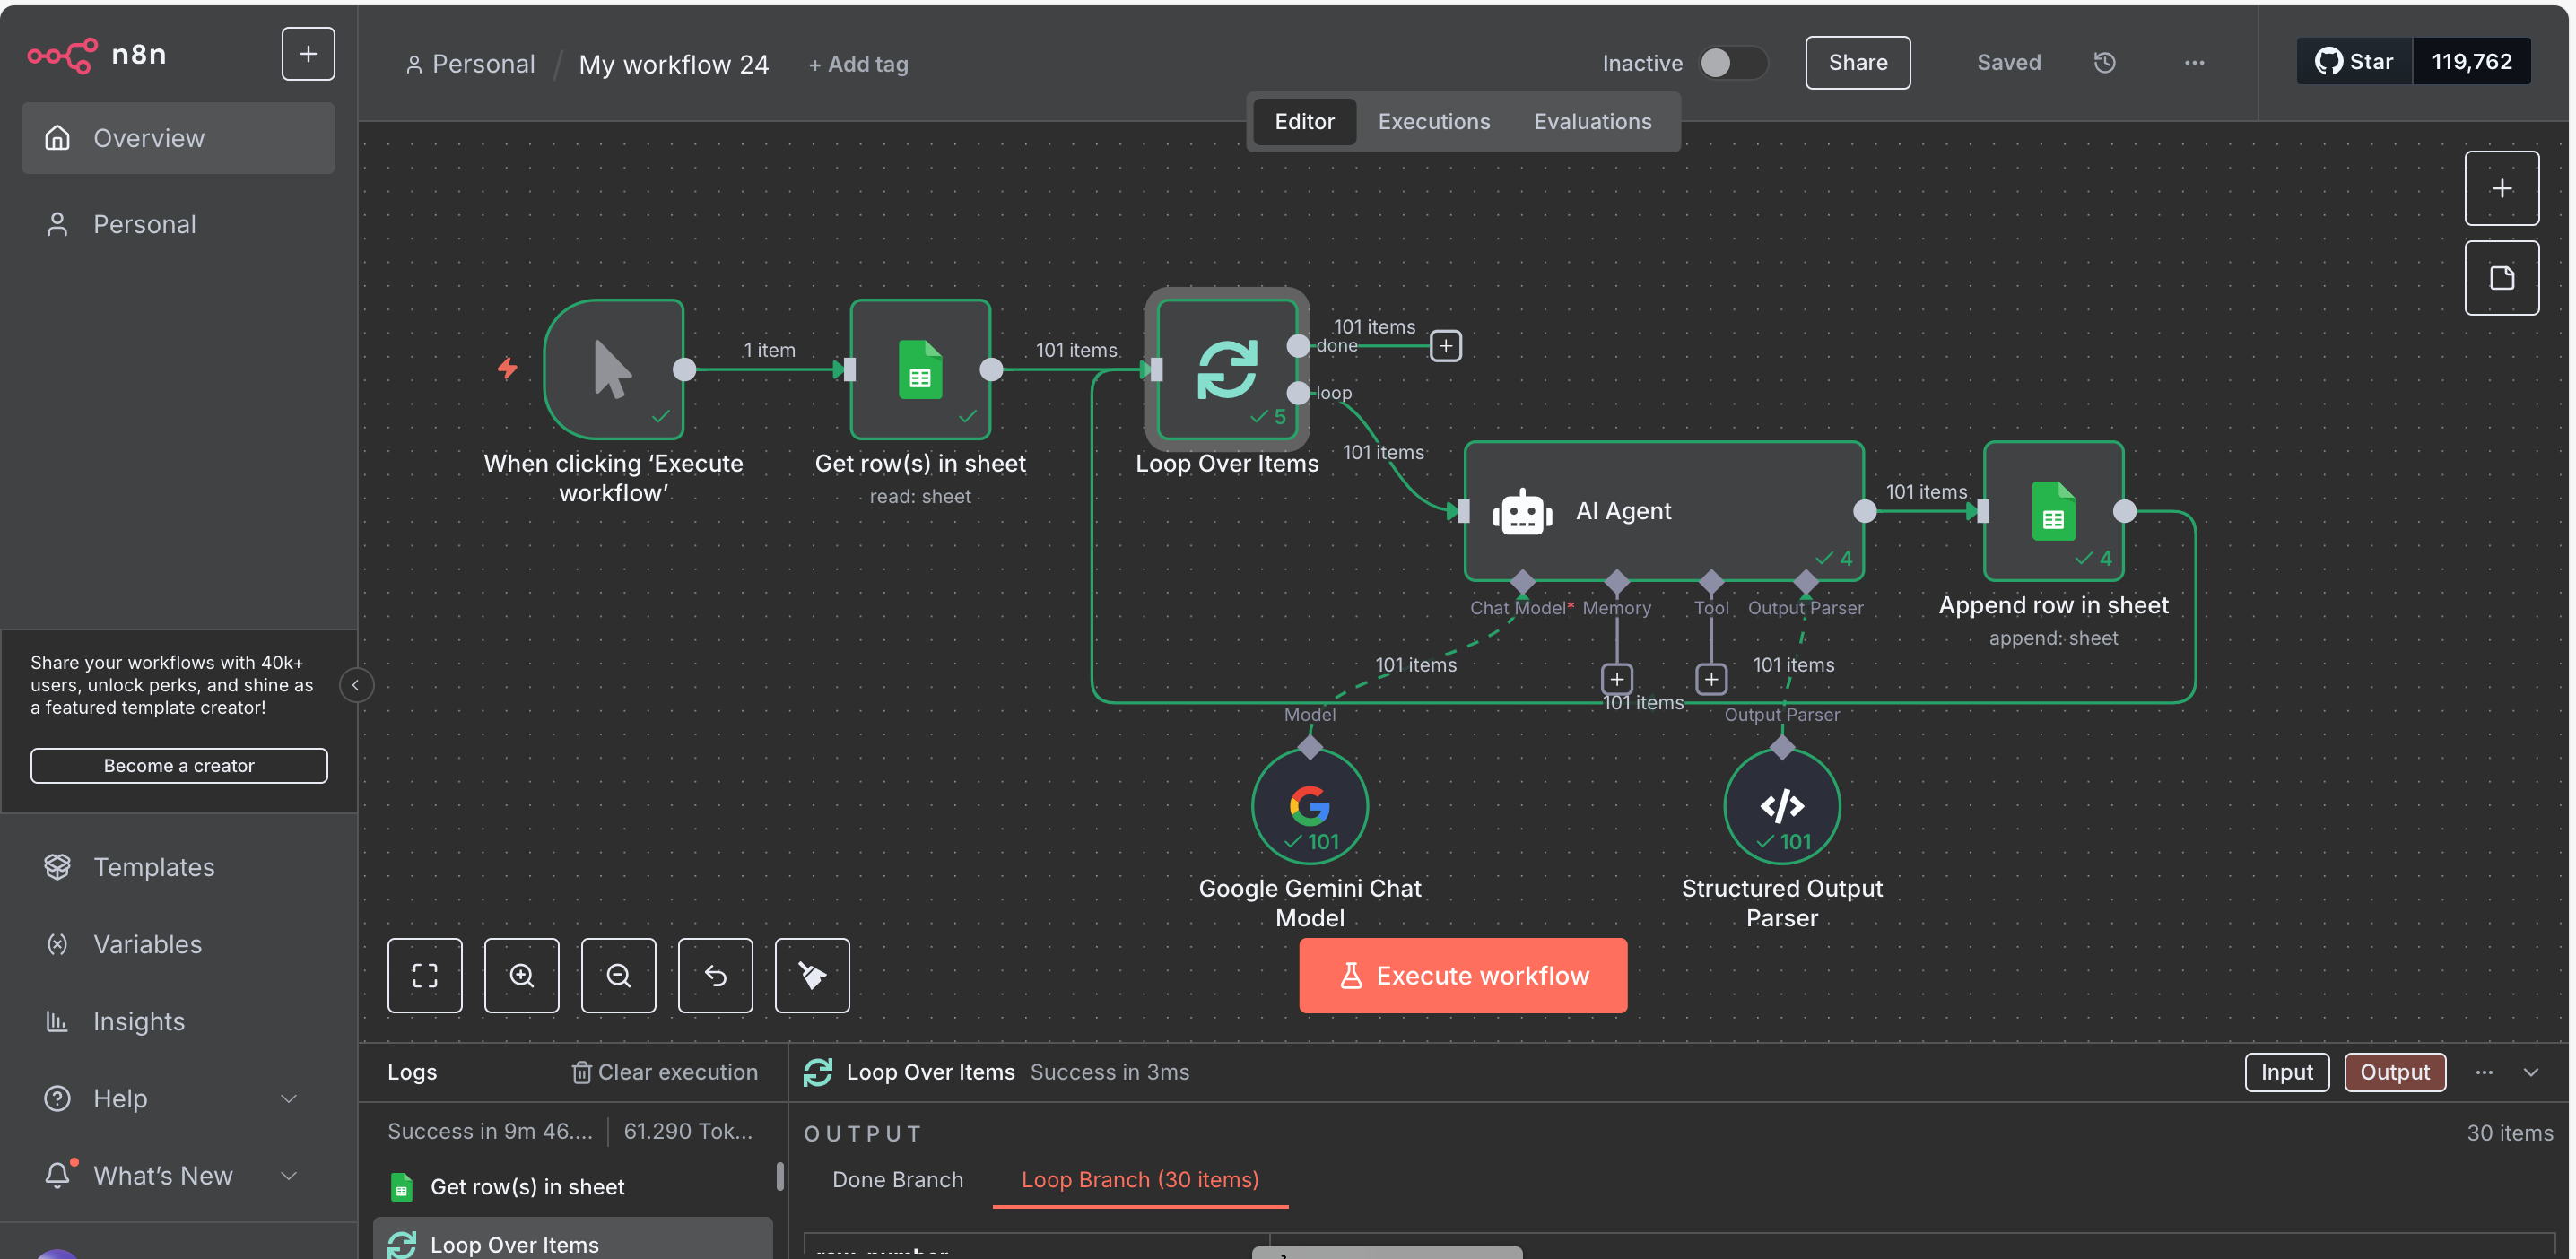This screenshot has height=1259, width=2576.
Task: Click Clear execution
Action: 664,1072
